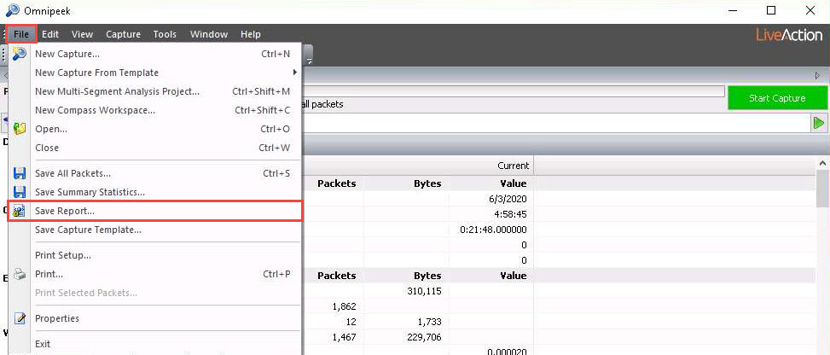Click the green play arrow icon
The height and width of the screenshot is (355, 830).
click(x=819, y=123)
